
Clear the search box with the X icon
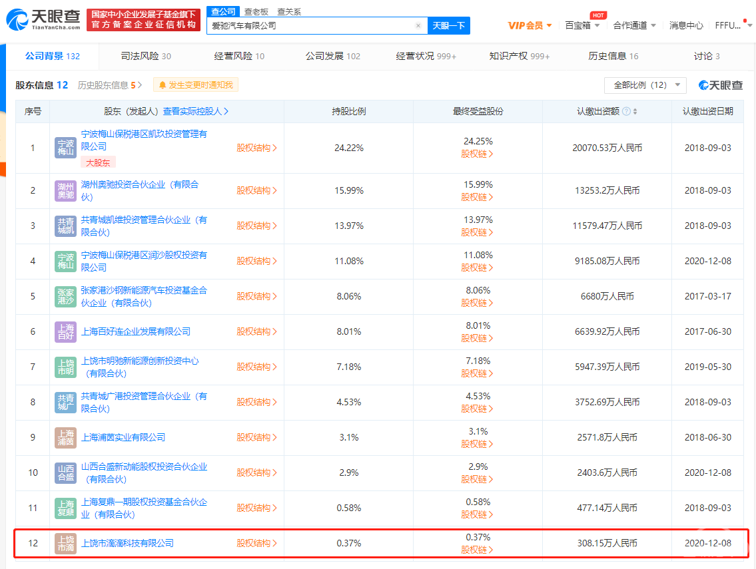pos(418,25)
